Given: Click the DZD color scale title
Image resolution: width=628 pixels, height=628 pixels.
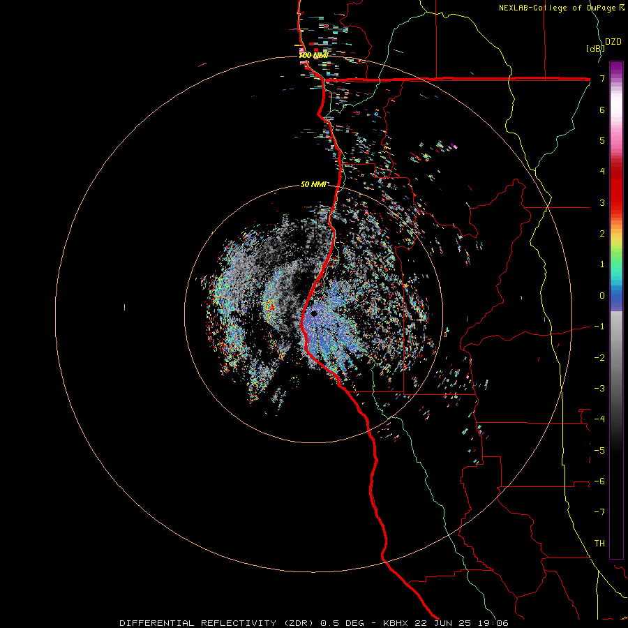Looking at the screenshot, I should 613,42.
